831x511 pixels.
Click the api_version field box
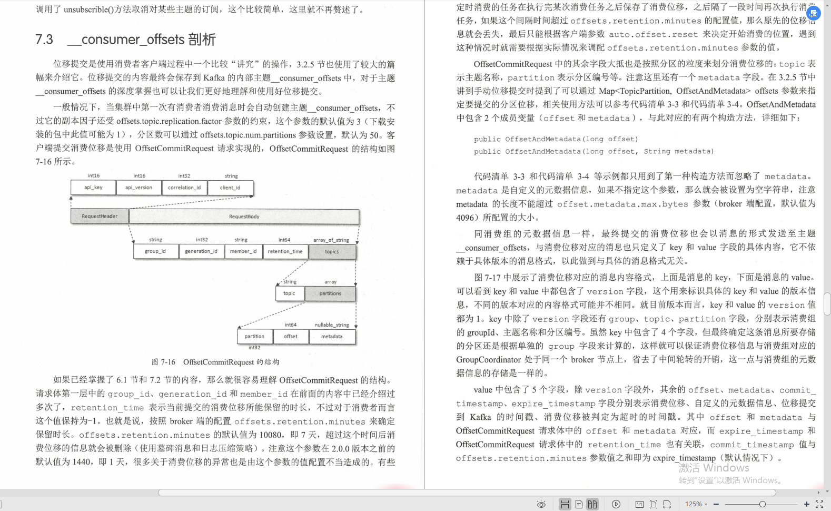(138, 188)
